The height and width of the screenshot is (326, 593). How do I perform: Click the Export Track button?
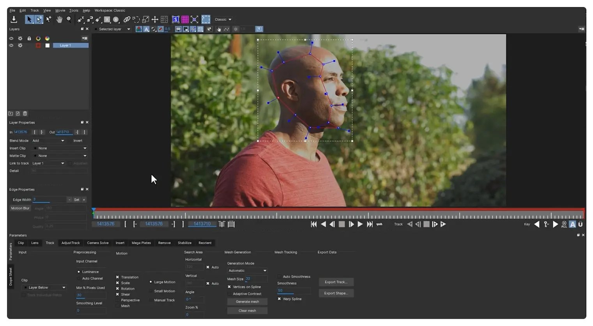point(336,282)
